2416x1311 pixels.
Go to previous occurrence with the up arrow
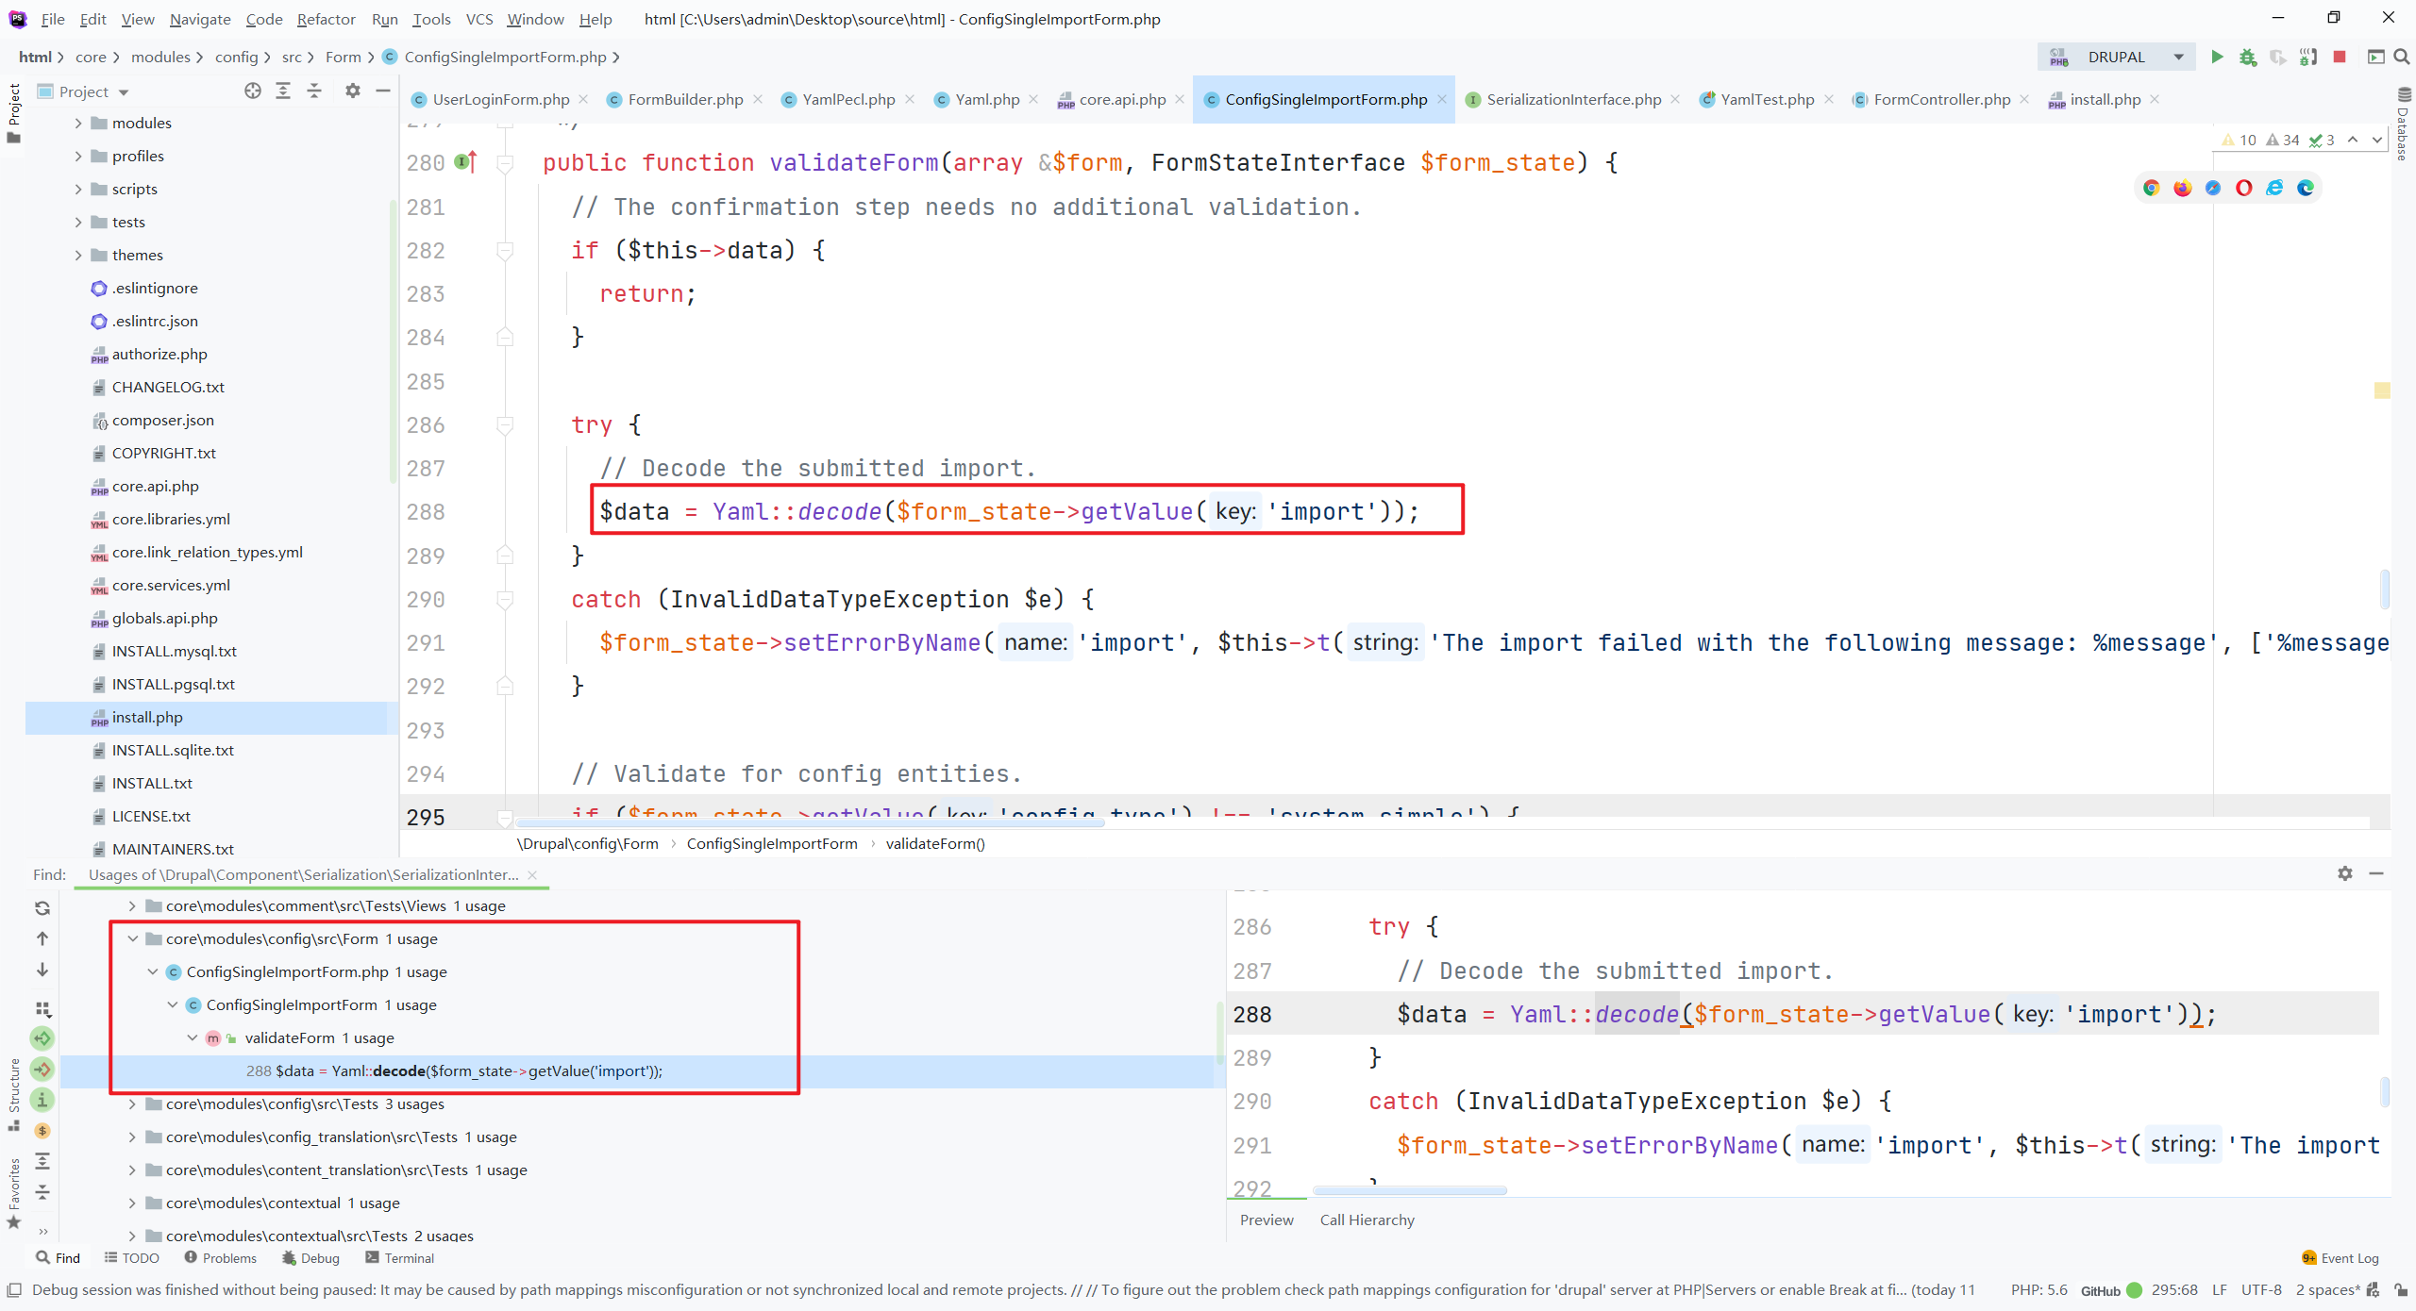coord(42,938)
